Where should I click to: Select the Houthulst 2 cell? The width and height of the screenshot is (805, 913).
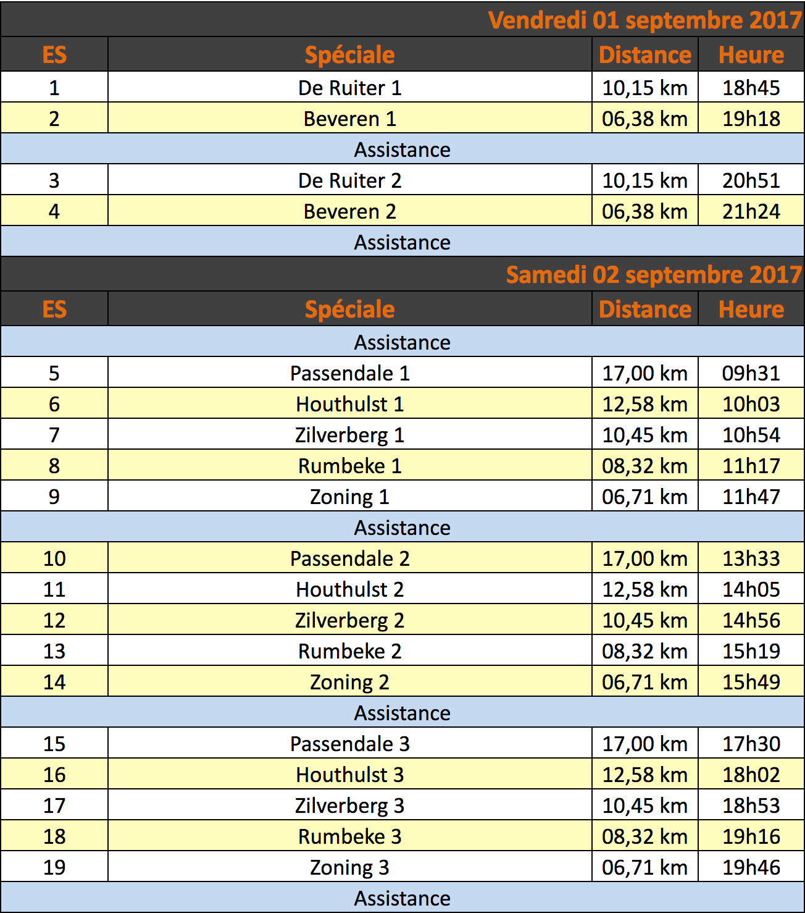click(x=350, y=589)
